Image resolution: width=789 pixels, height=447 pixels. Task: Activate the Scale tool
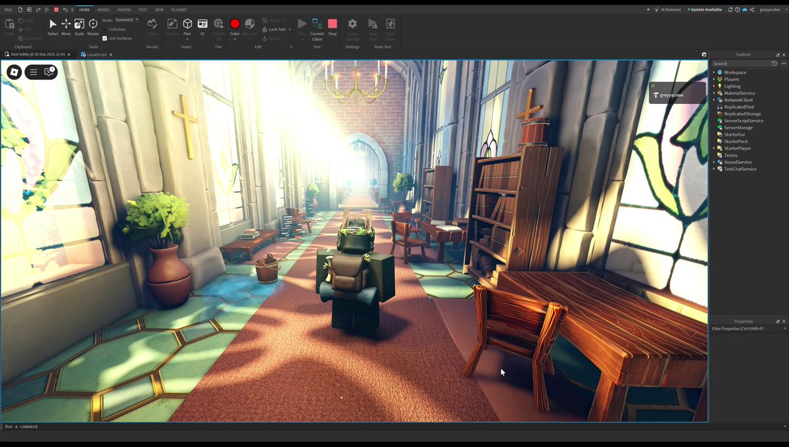(79, 26)
